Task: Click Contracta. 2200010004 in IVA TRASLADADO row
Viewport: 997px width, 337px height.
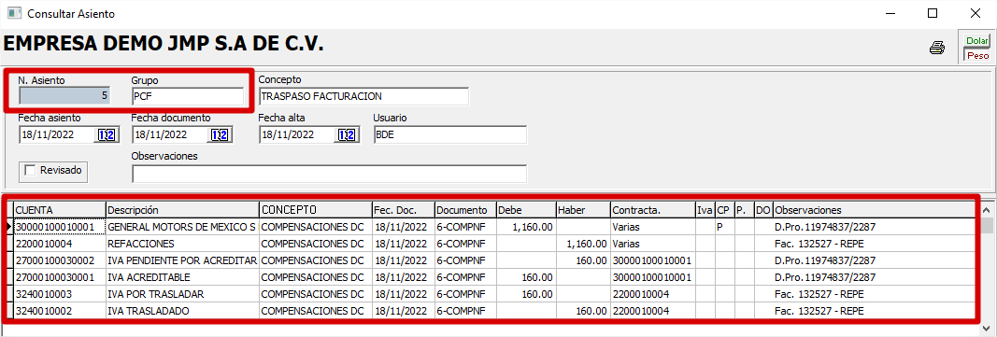Action: point(652,311)
